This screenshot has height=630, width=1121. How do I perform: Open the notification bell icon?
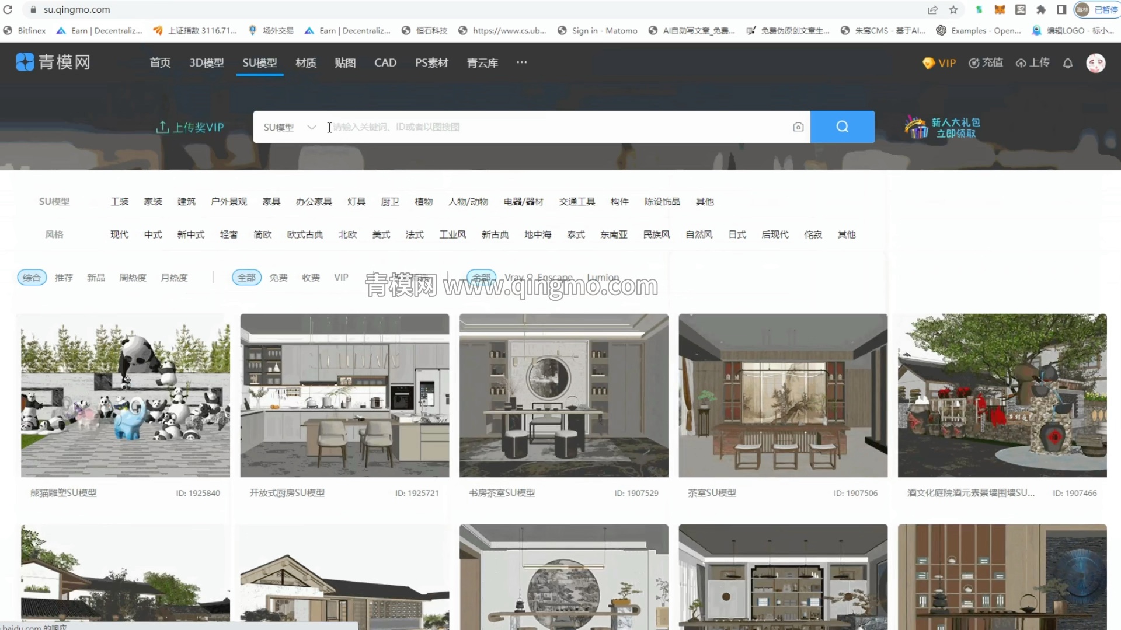point(1067,63)
